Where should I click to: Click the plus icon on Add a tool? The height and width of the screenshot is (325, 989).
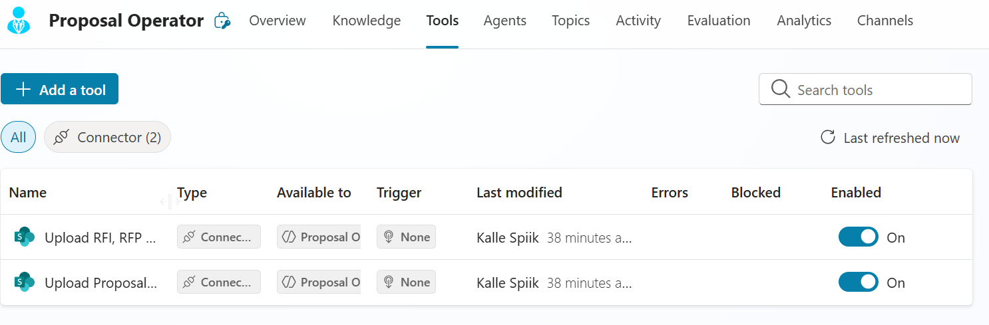(23, 90)
